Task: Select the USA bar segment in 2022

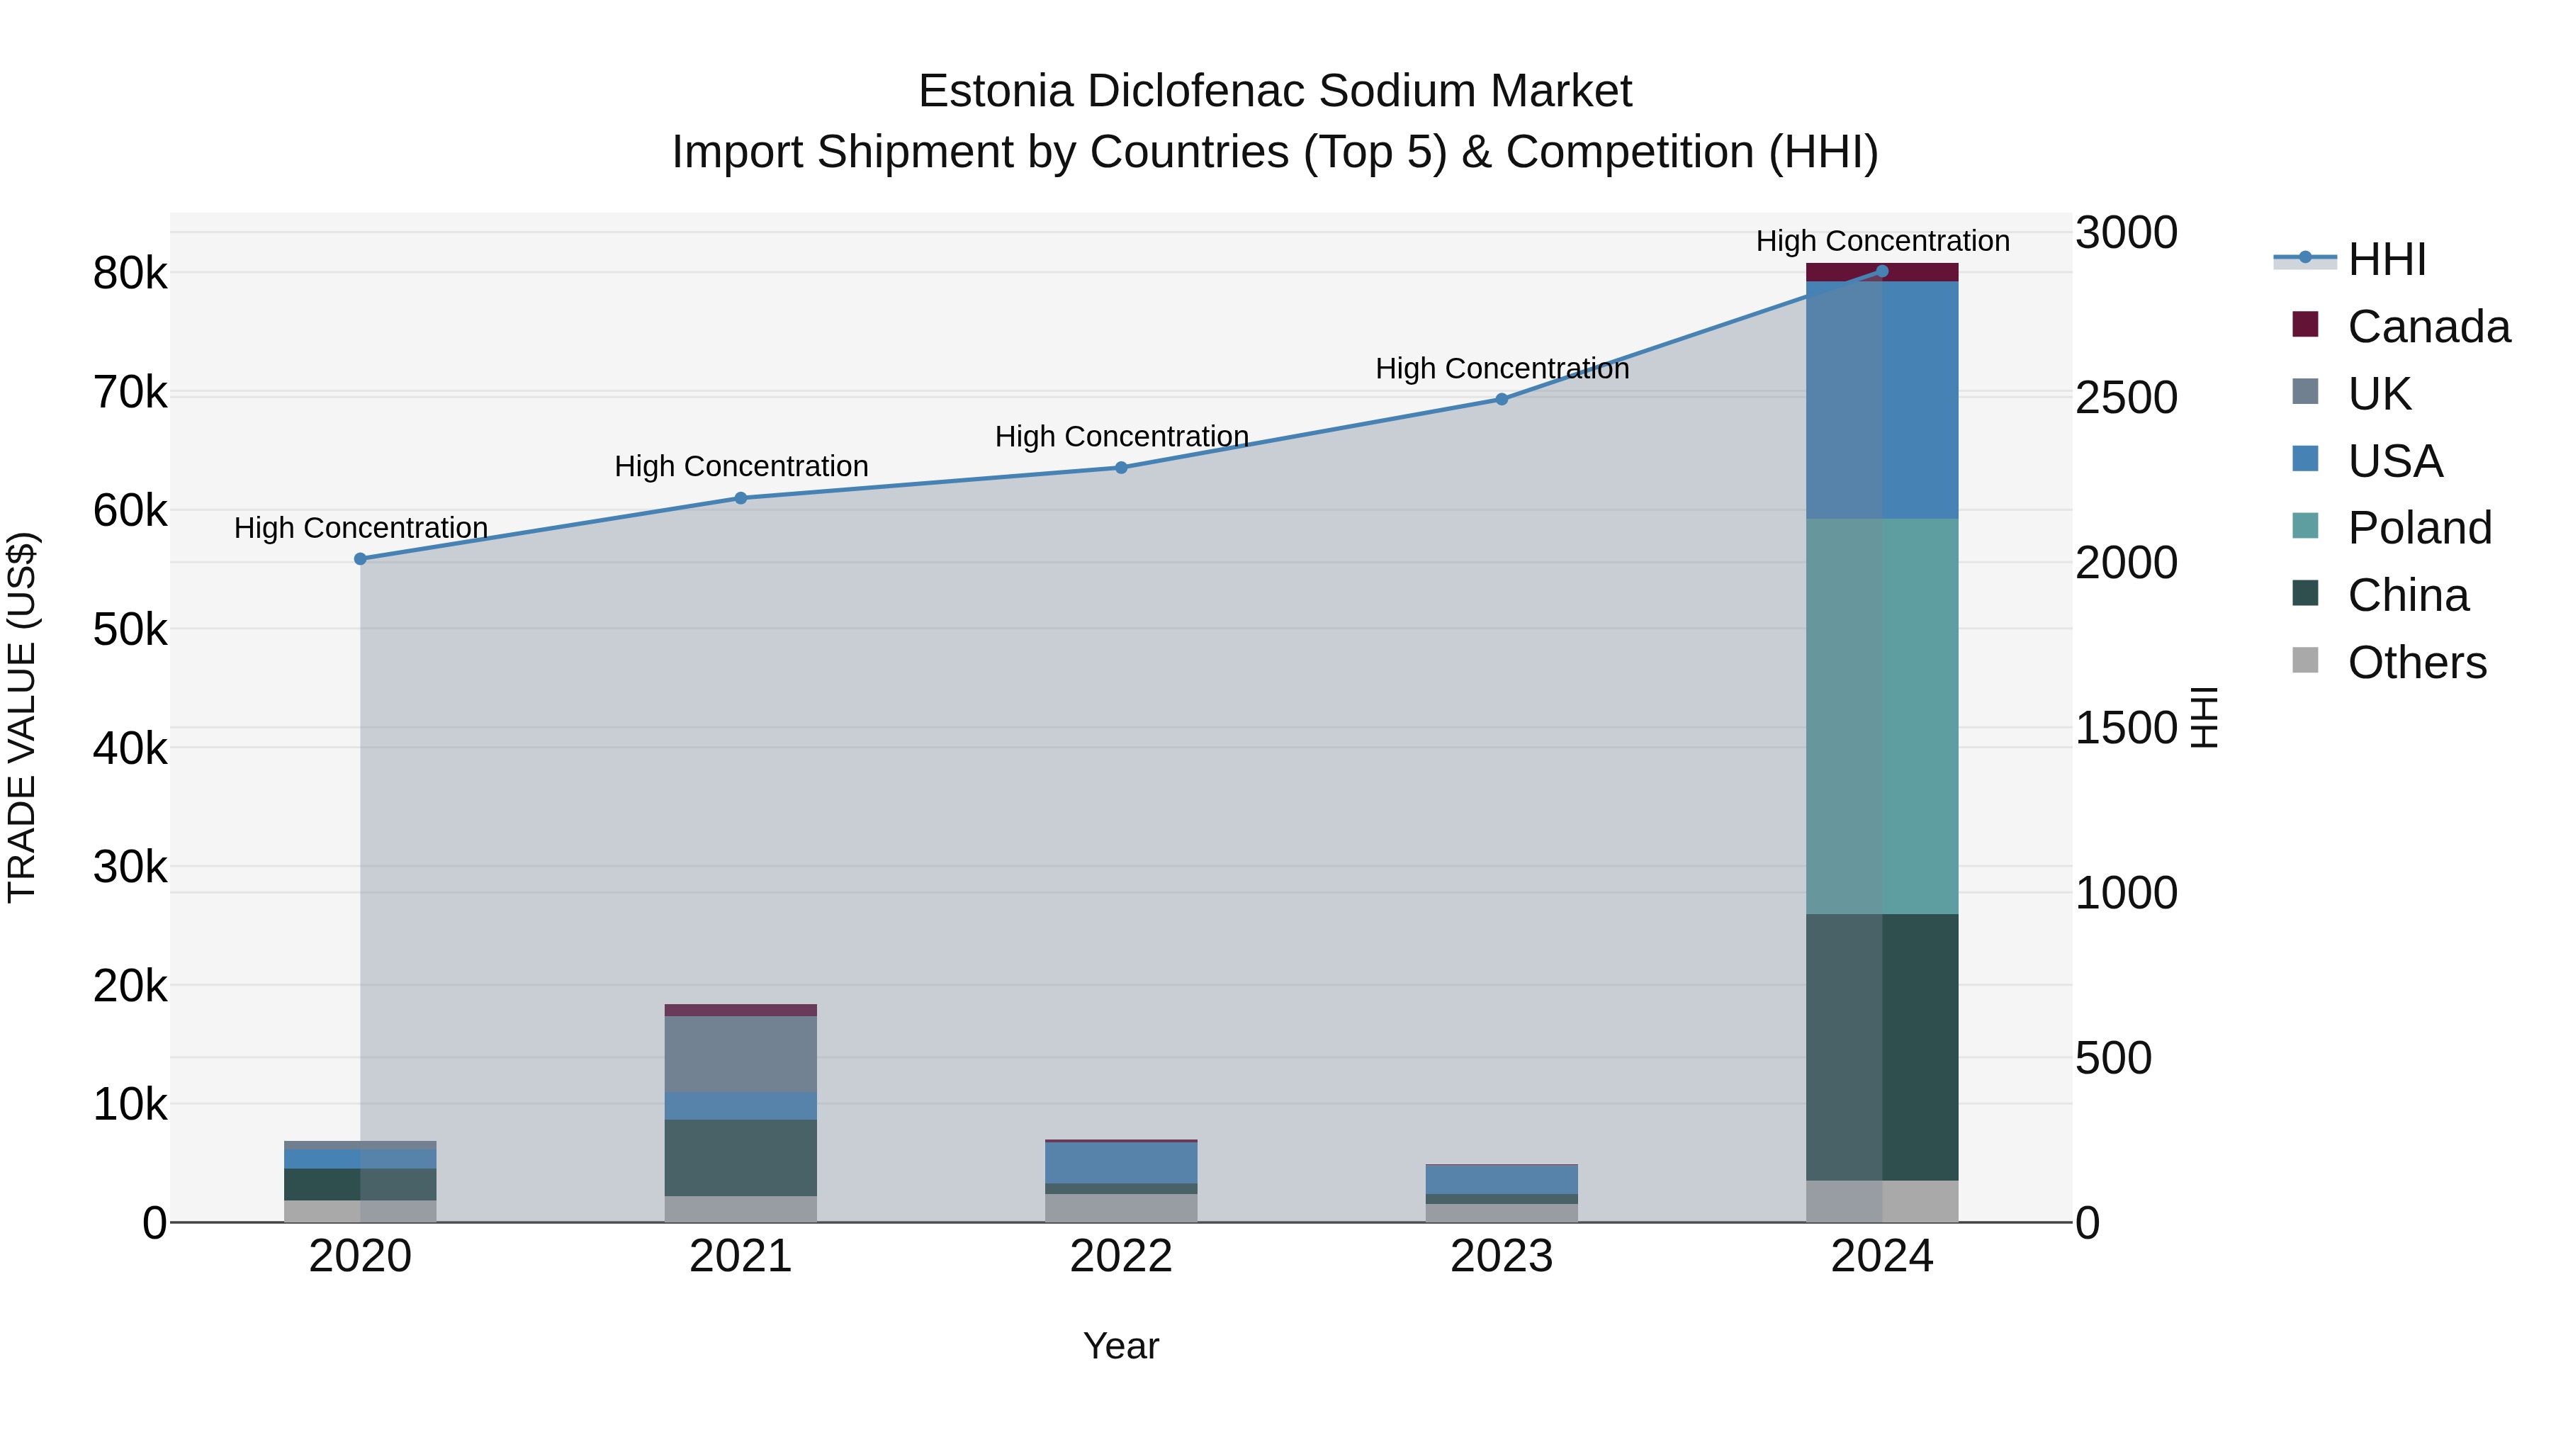Action: tap(1121, 1163)
